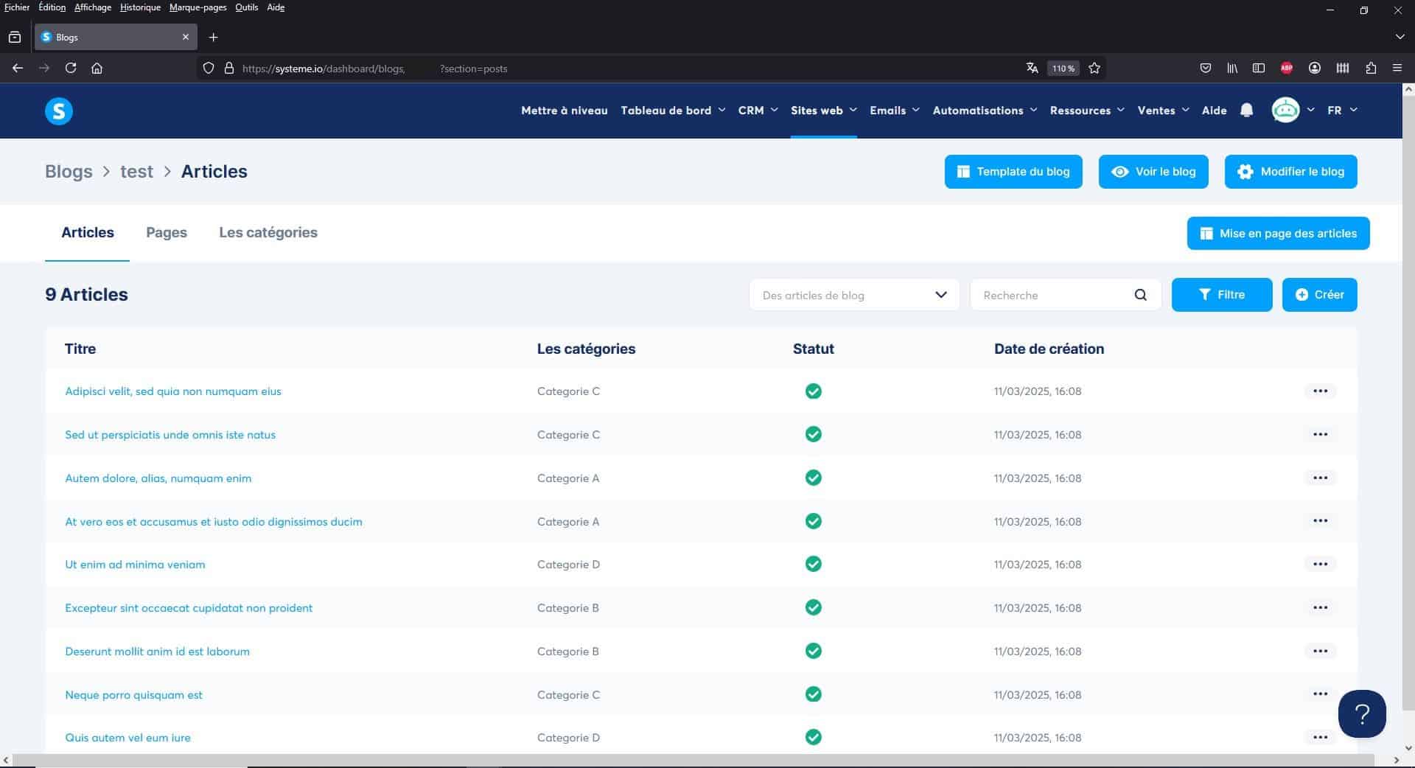
Task: Click status checkmark of Adipisci velit row
Action: tap(814, 391)
